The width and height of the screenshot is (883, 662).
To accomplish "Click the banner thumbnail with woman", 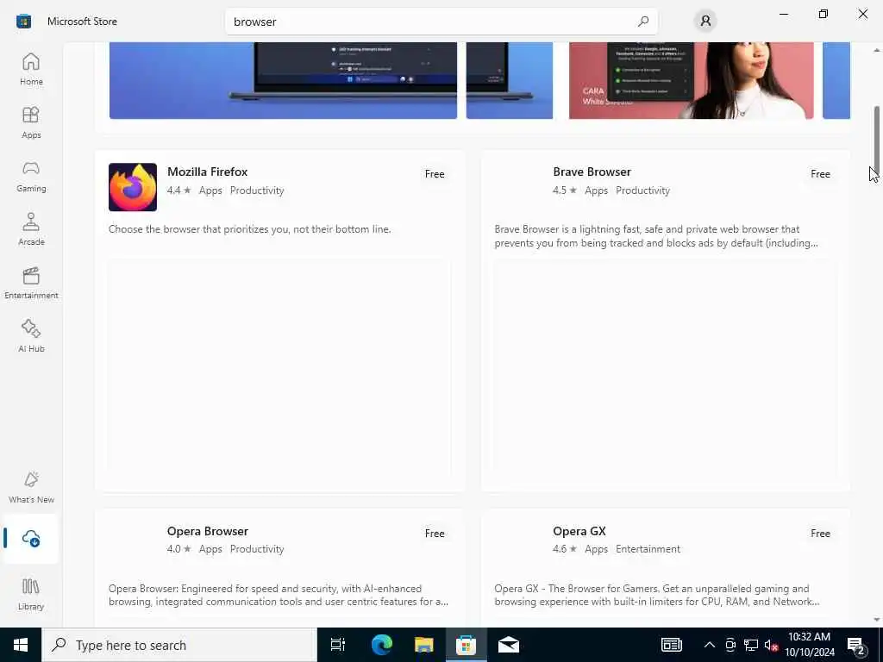I will pyautogui.click(x=691, y=80).
